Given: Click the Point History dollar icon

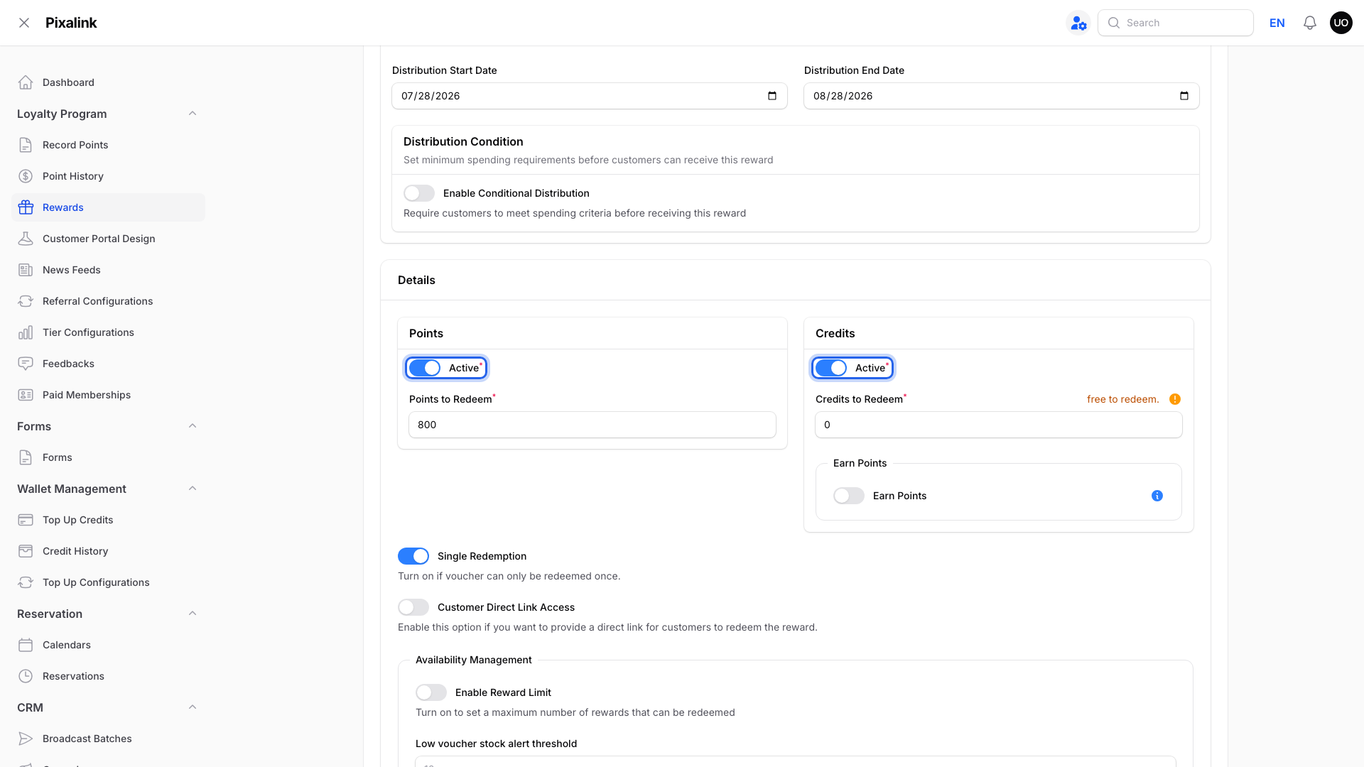Looking at the screenshot, I should [x=26, y=176].
